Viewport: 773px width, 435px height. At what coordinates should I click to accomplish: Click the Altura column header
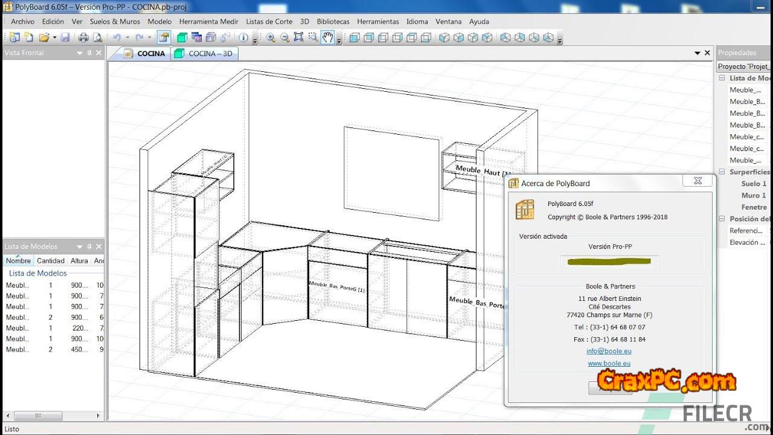tap(79, 261)
